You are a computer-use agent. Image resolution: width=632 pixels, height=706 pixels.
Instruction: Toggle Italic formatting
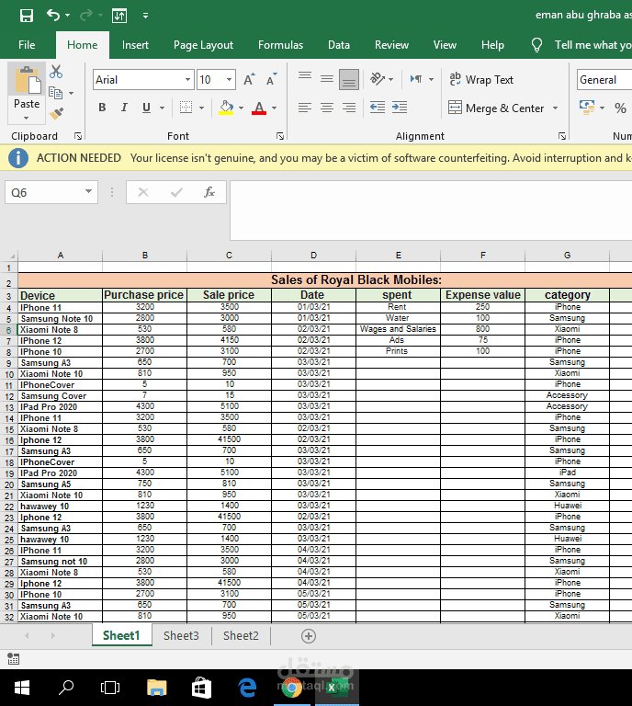click(124, 108)
